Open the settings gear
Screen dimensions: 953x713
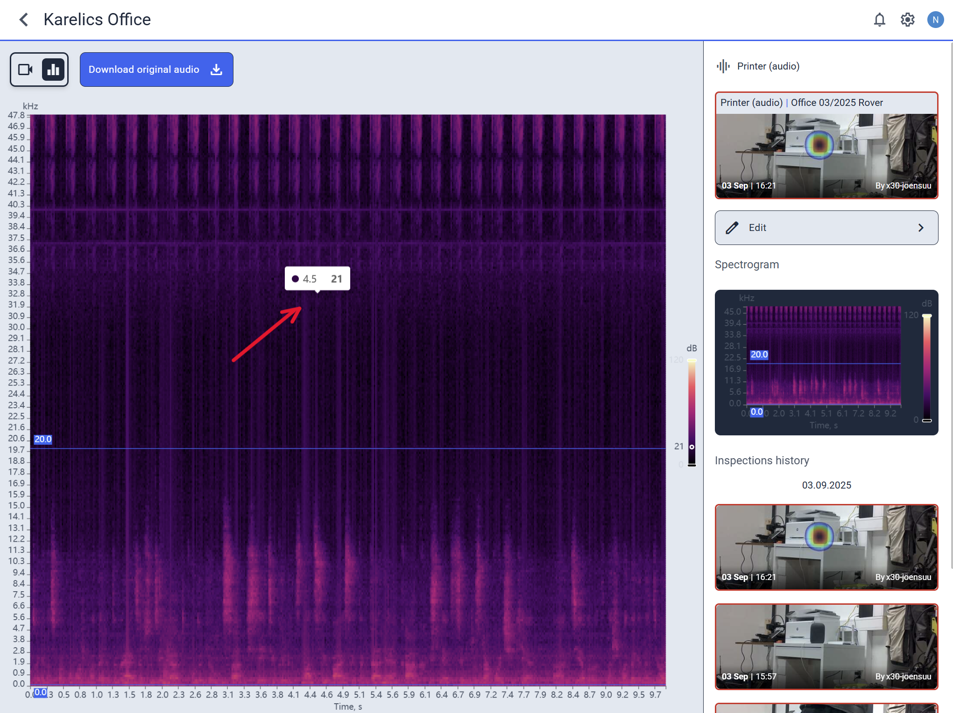[x=907, y=20]
